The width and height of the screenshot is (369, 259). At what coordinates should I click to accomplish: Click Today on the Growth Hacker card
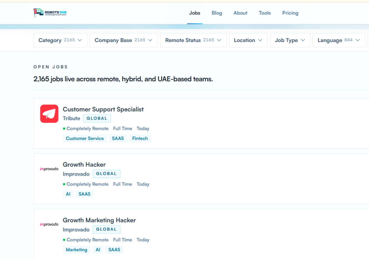tap(143, 184)
